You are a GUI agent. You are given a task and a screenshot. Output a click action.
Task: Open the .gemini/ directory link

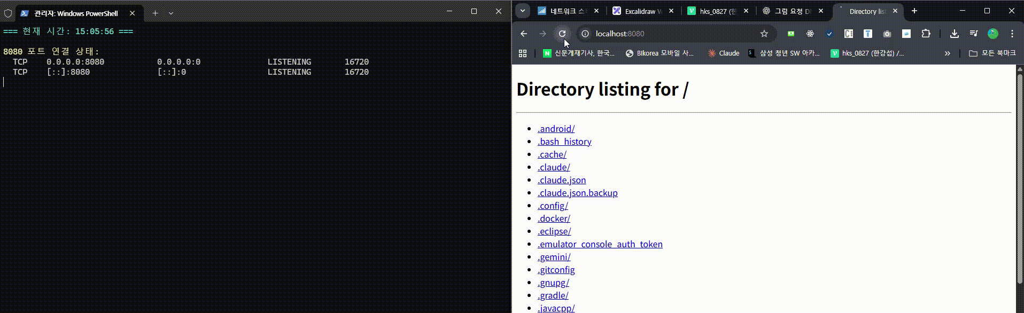coord(554,257)
